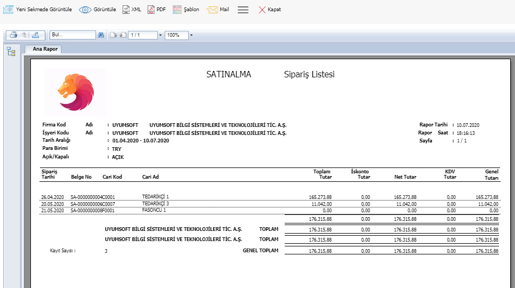Open the hamburger menu
Viewport: 515px width, 288px height.
(243, 10)
